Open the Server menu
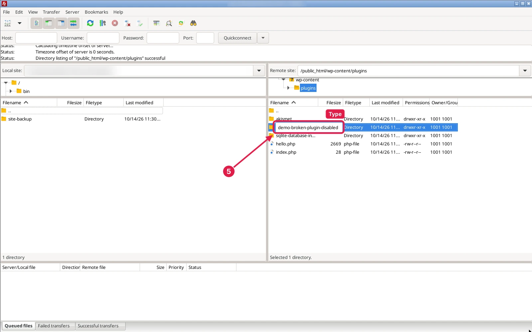The image size is (532, 332). click(72, 12)
